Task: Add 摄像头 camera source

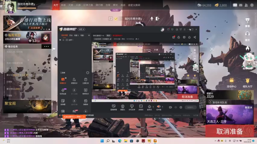Action: point(123,108)
